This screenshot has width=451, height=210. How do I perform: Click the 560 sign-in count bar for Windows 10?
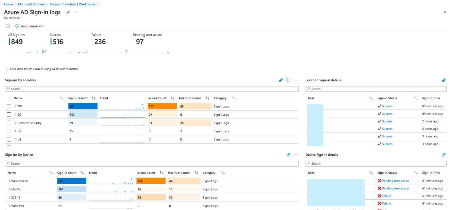tap(72, 181)
